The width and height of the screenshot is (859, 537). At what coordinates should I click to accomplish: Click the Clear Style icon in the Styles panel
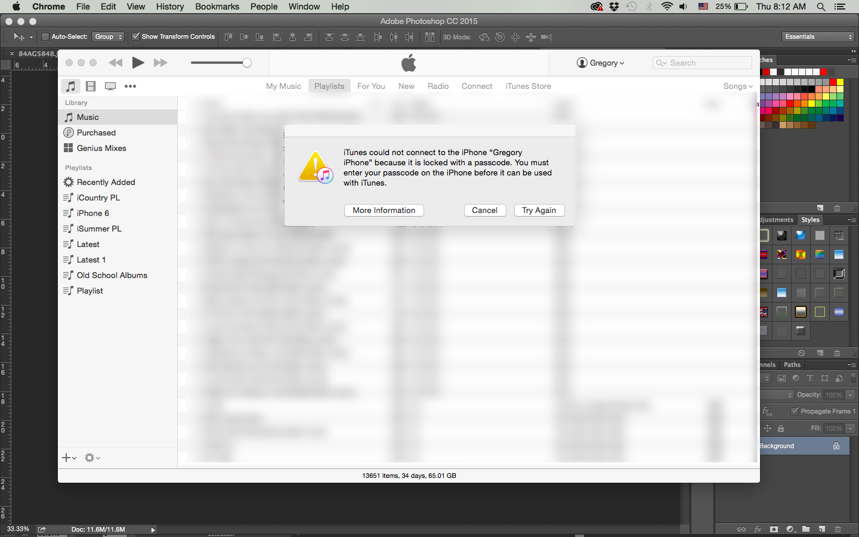pos(801,353)
